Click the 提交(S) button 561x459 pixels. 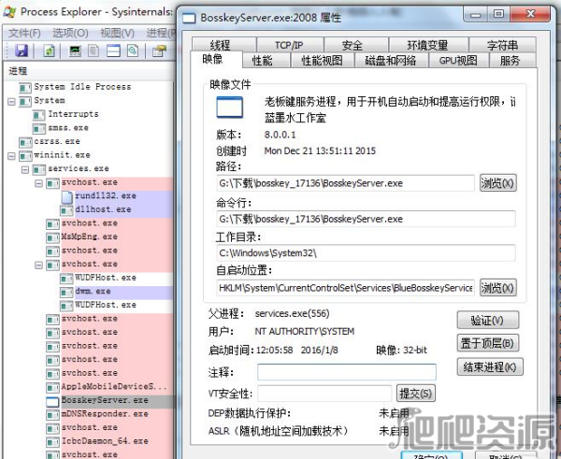click(x=416, y=394)
